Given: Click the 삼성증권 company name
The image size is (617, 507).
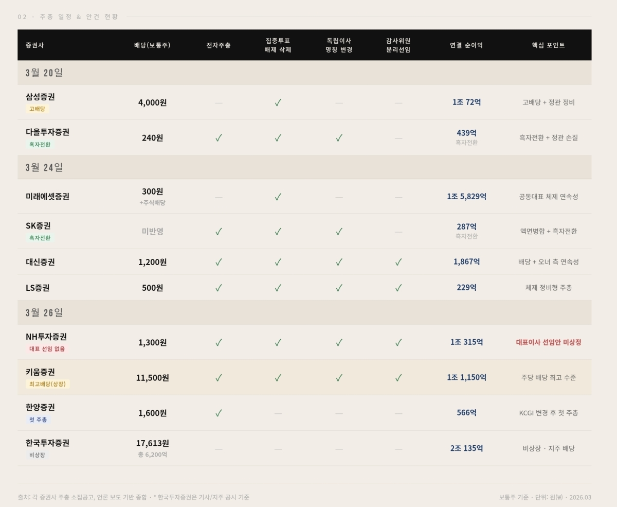Looking at the screenshot, I should coord(40,97).
